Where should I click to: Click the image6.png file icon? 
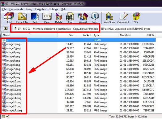point(4,65)
